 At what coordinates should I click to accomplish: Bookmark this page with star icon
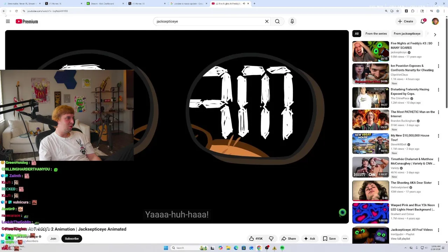click(x=398, y=11)
